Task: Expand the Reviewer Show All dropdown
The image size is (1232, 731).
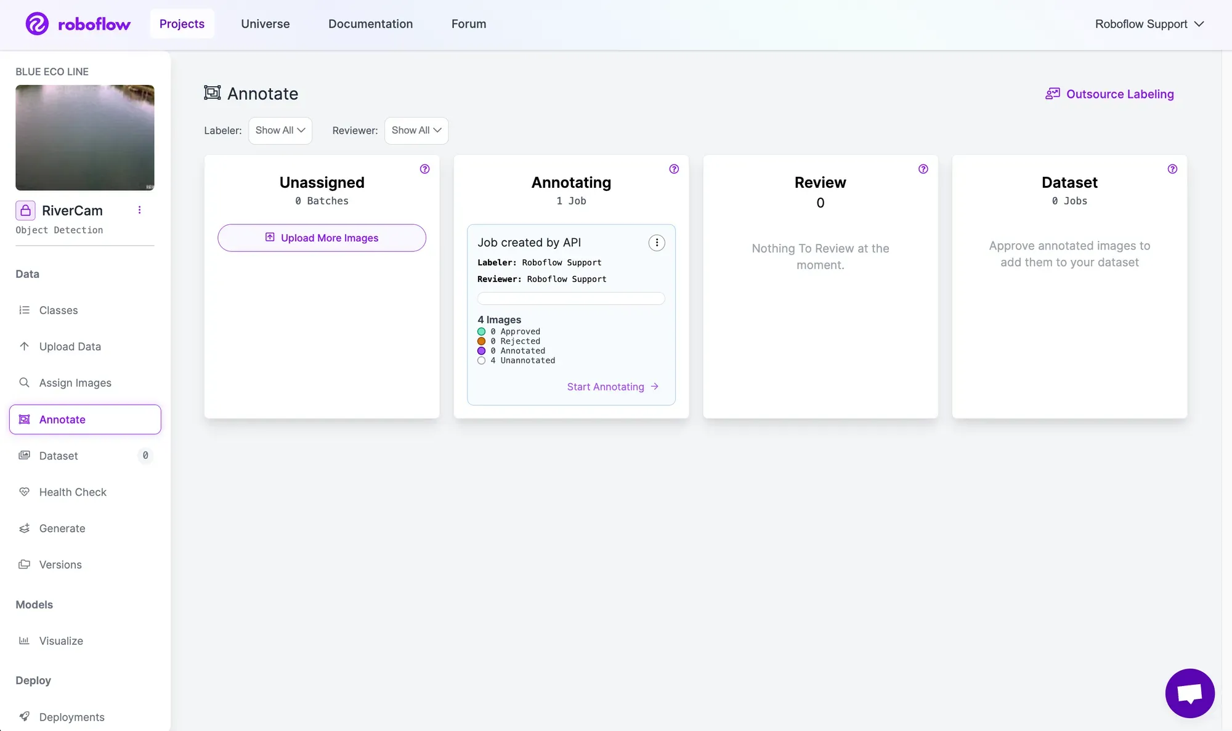Action: (x=416, y=131)
